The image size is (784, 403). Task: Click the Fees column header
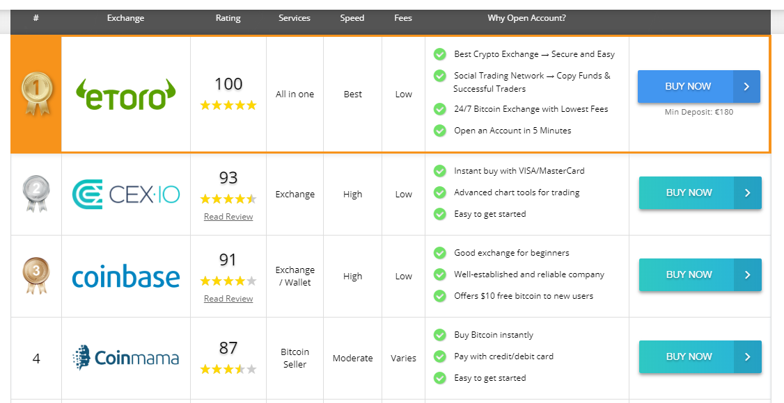pos(403,18)
